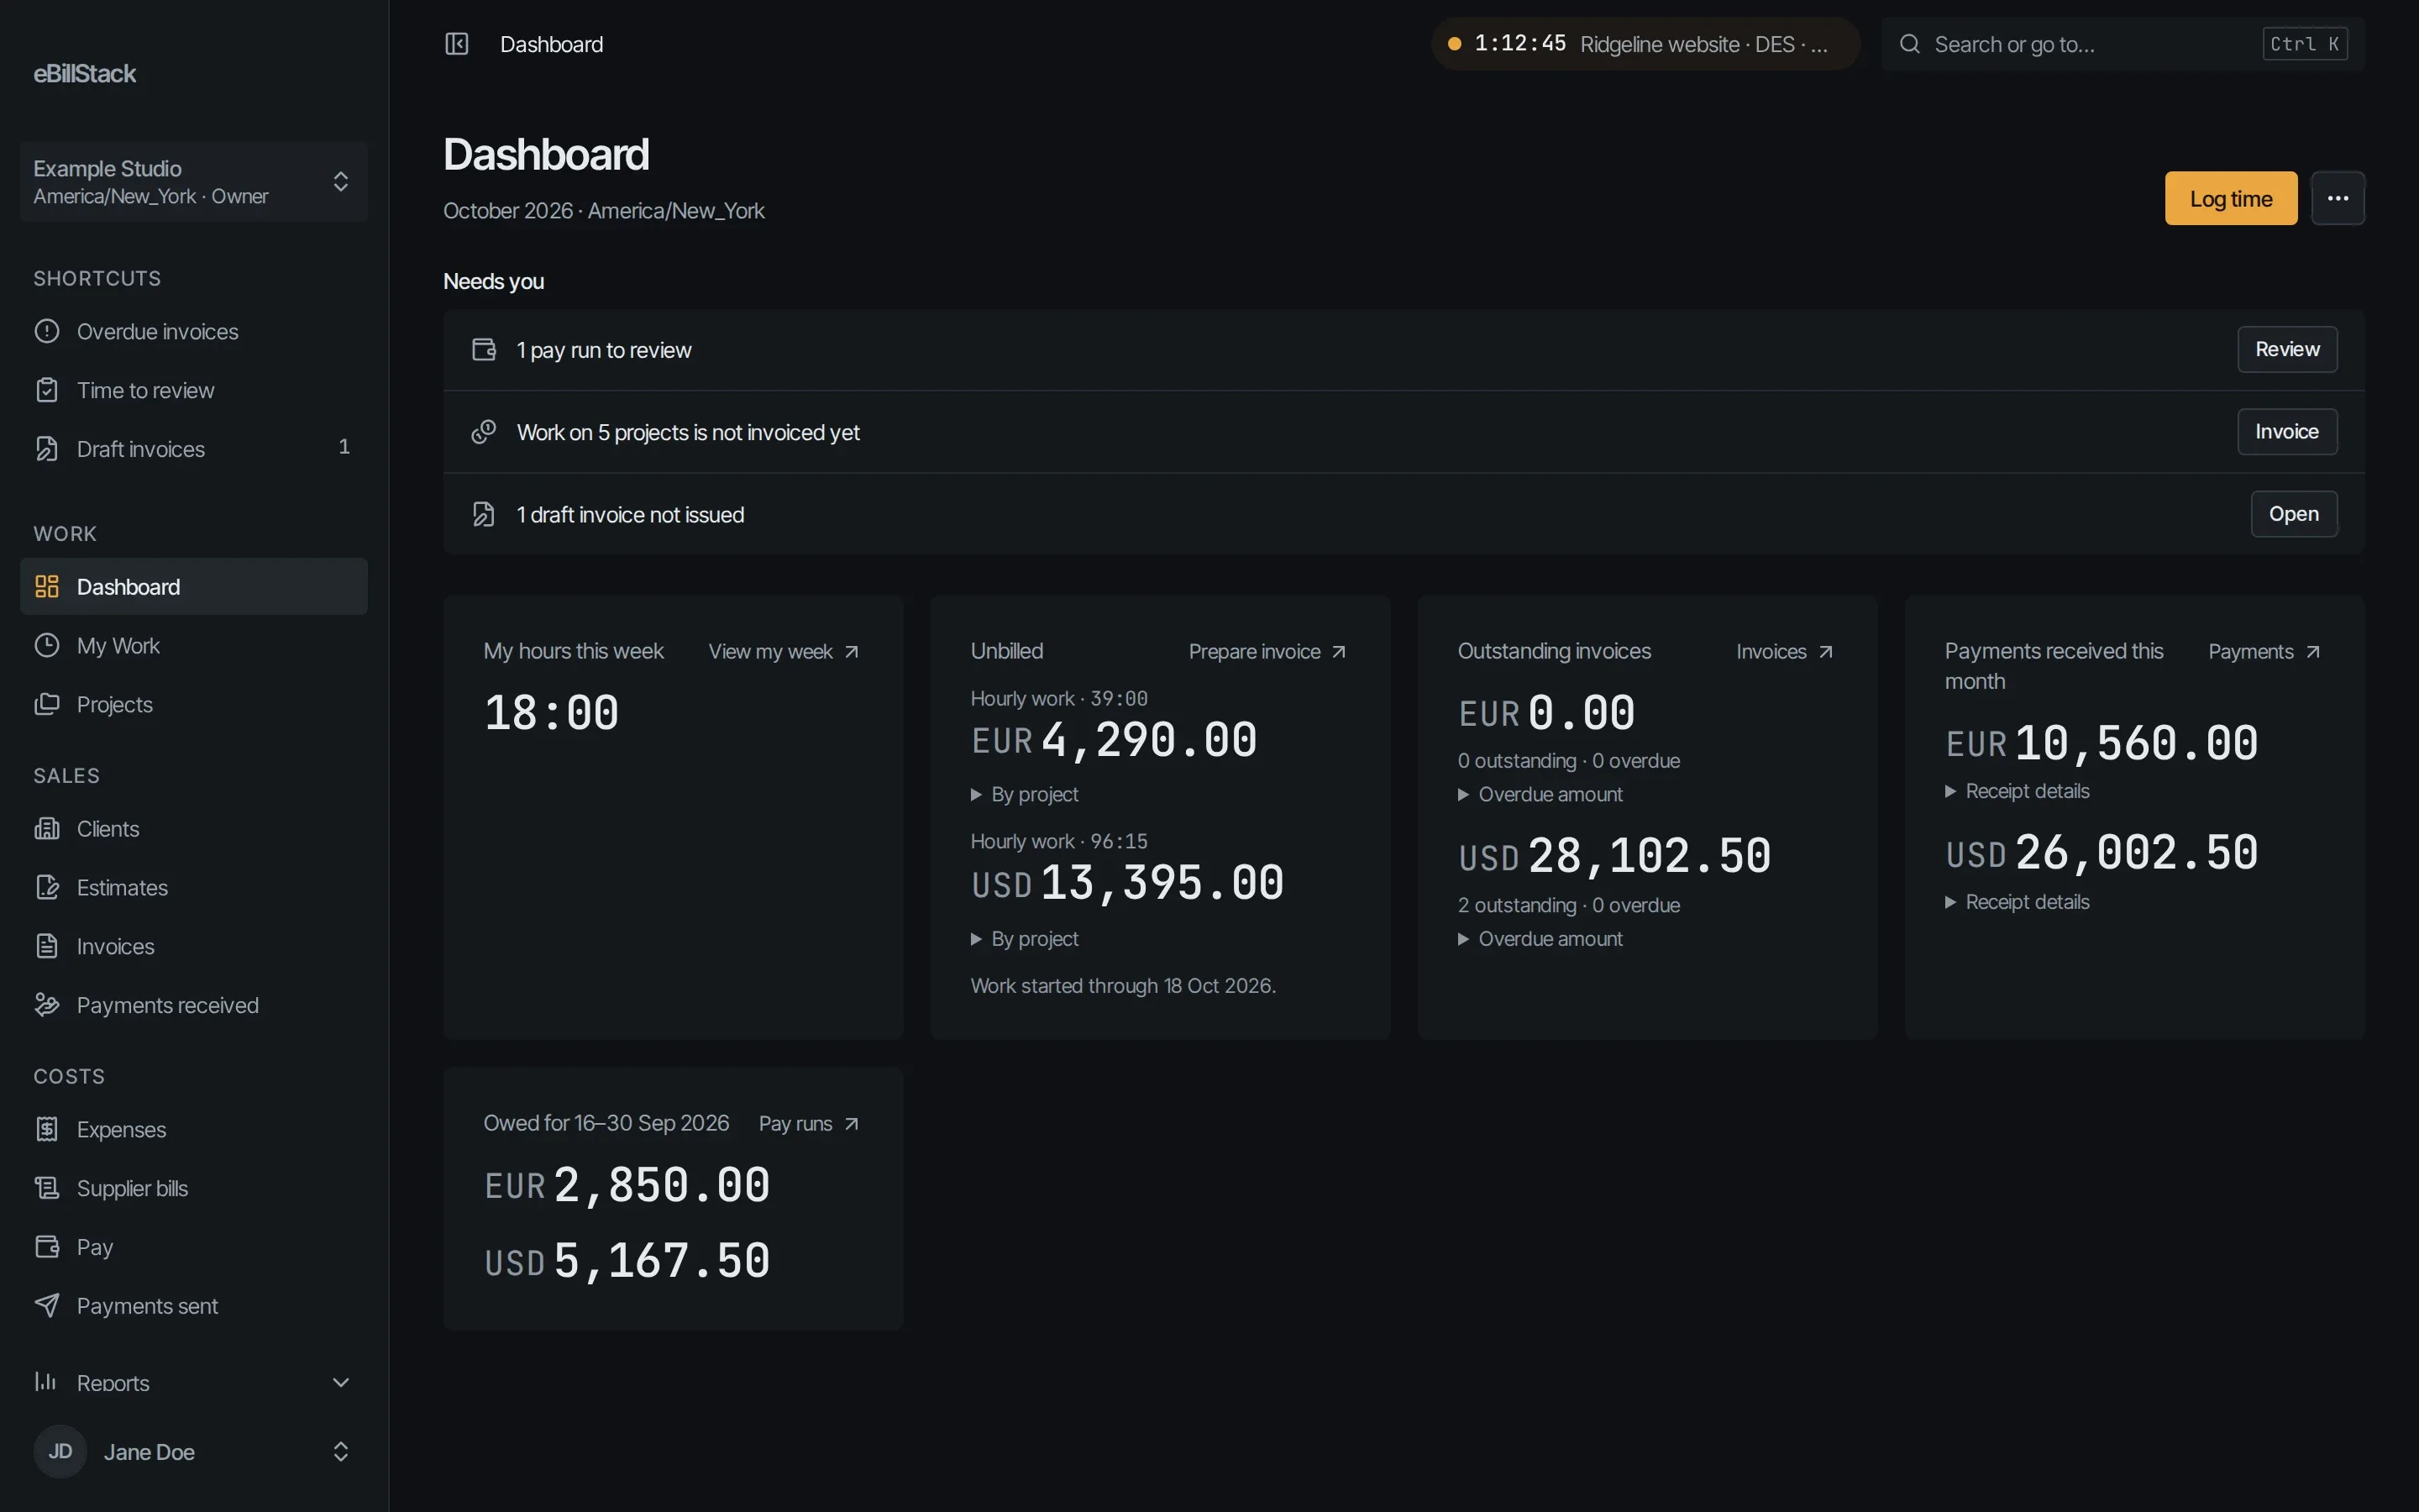Image resolution: width=2419 pixels, height=1512 pixels.
Task: Click the My Work clock icon
Action: (x=47, y=645)
